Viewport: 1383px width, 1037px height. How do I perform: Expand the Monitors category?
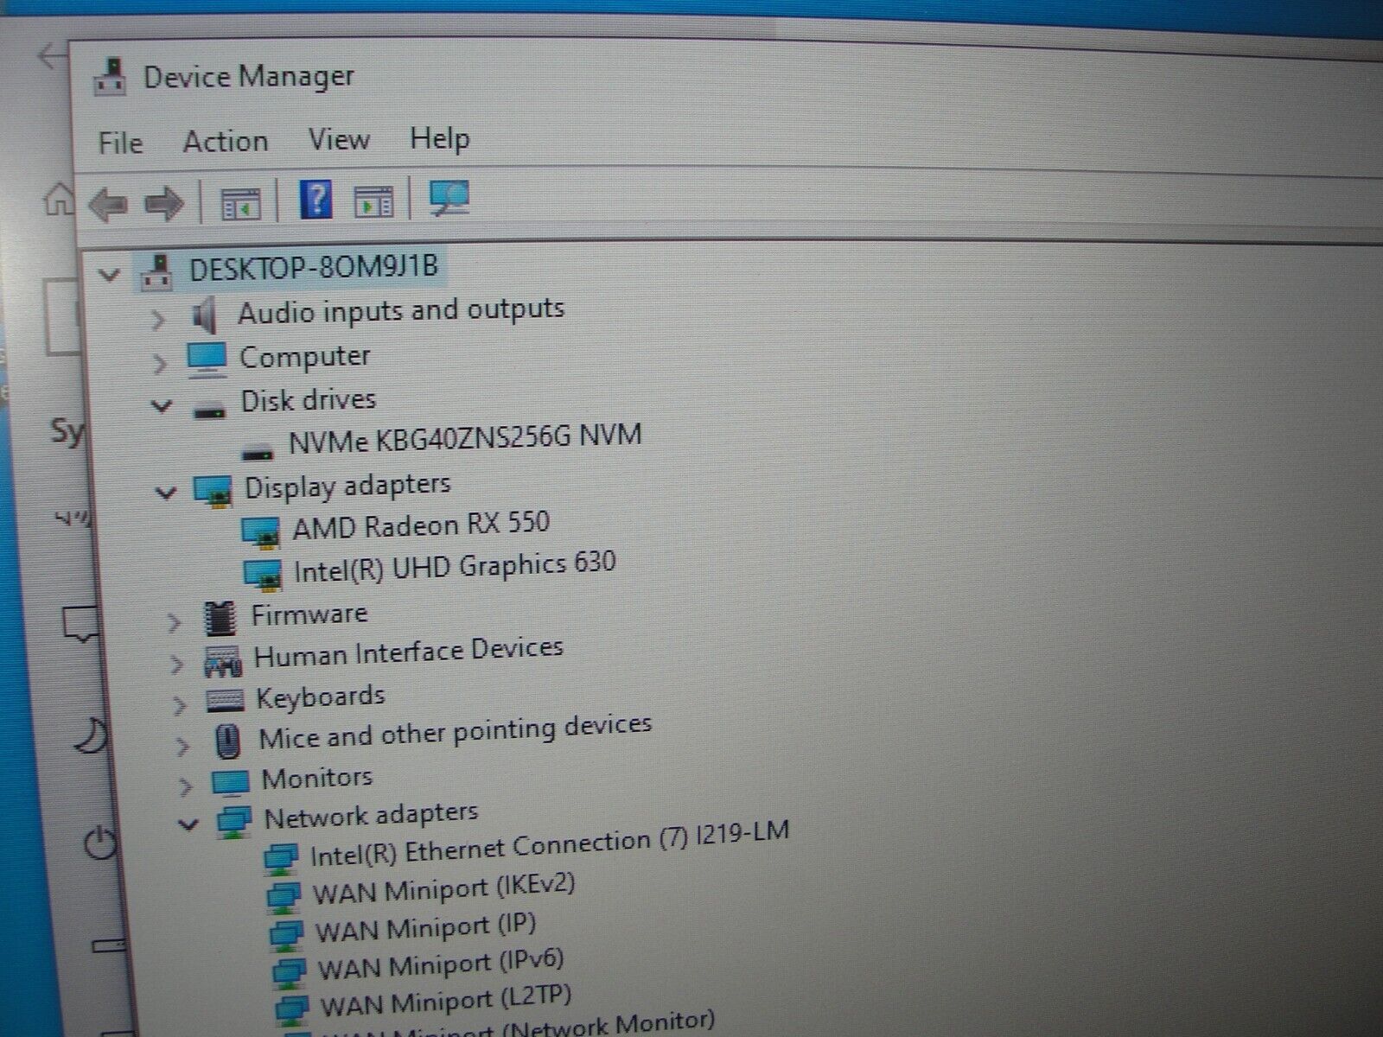[185, 786]
